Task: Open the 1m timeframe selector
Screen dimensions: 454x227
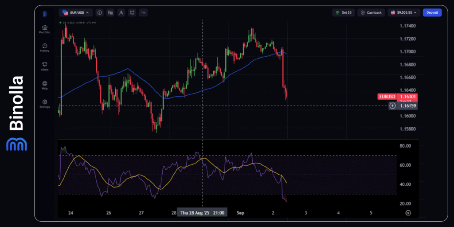Action: click(143, 13)
